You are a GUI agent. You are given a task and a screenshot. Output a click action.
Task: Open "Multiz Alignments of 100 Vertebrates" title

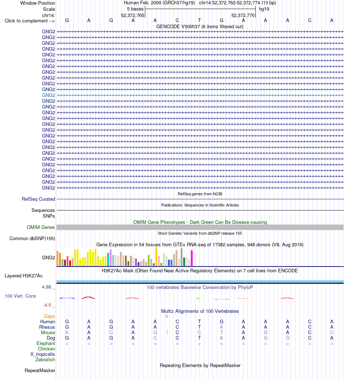point(200,311)
